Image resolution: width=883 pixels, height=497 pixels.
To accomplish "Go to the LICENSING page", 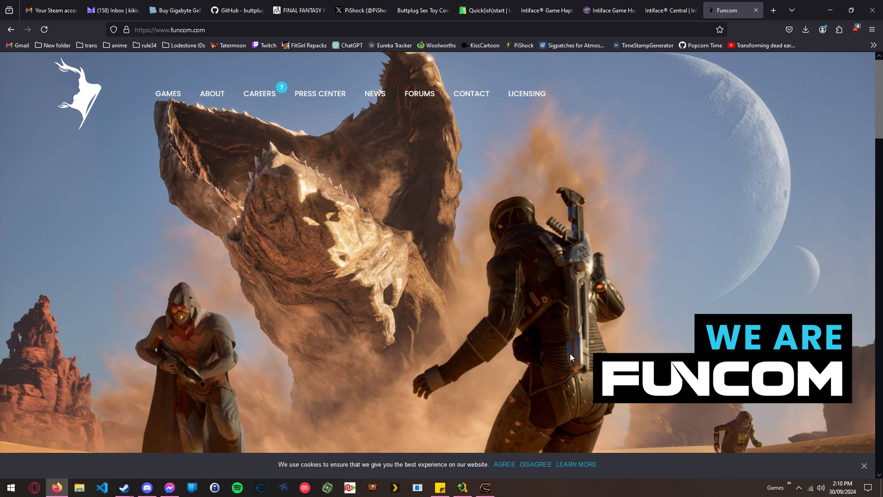I will (x=527, y=93).
